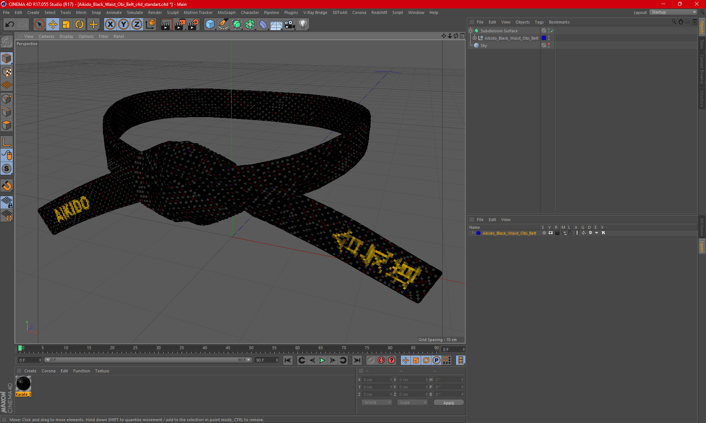Toggle Y axis lock
The image size is (706, 423).
point(124,25)
